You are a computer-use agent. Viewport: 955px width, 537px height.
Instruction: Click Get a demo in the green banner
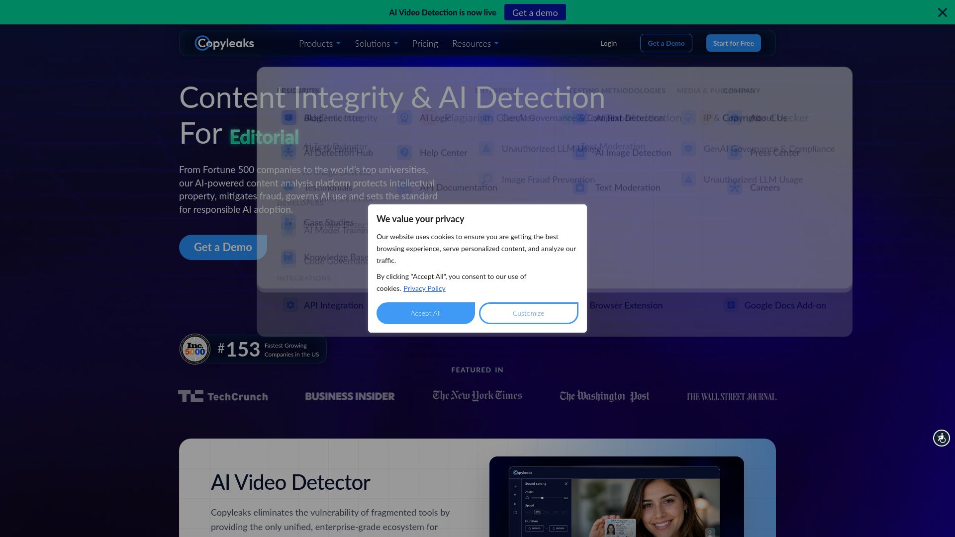click(535, 12)
